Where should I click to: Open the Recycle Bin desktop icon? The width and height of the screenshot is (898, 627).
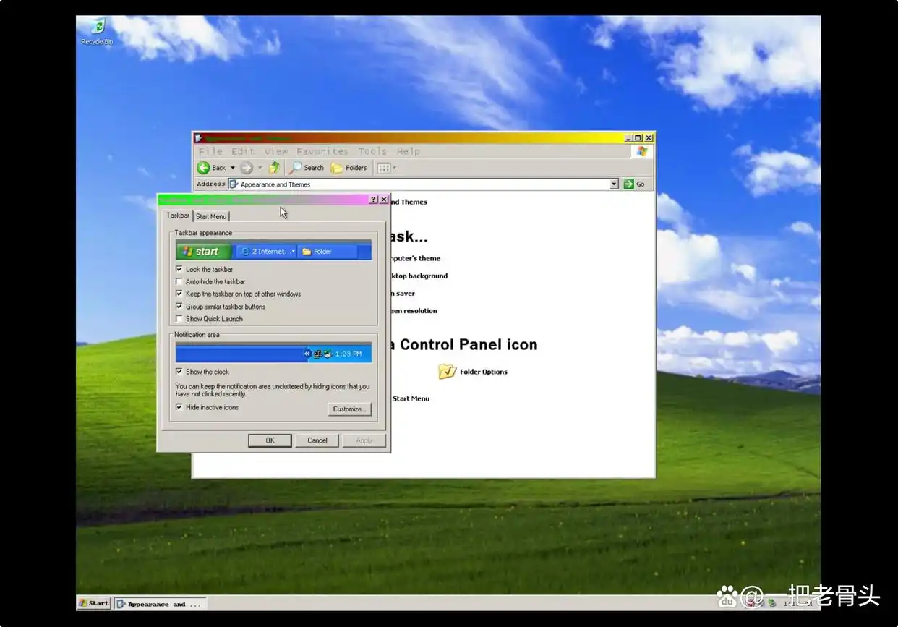point(97,33)
